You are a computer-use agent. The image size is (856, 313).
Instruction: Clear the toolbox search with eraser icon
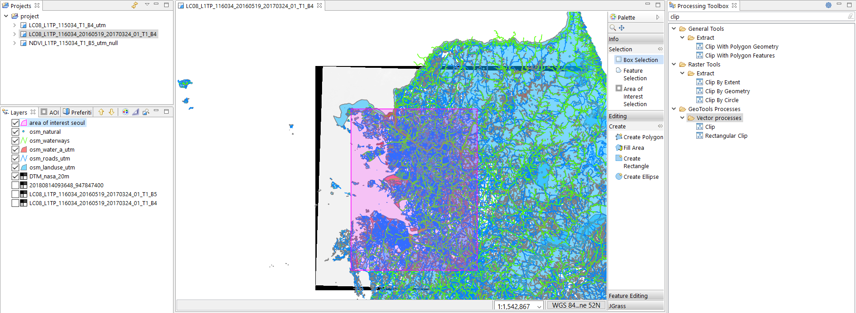coord(850,16)
